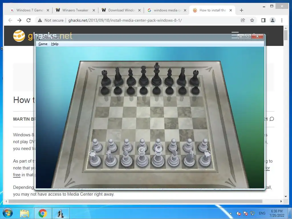Select the black king piece
Image resolution: width=292 pixels, height=219 pixels.
(x=157, y=74)
